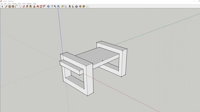Click the Photo Textures icon
Screen dimensions: 200x112
click(x=73, y=6)
